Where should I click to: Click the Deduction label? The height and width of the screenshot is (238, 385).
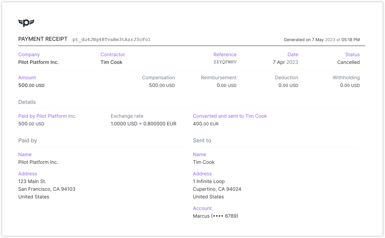pyautogui.click(x=287, y=78)
